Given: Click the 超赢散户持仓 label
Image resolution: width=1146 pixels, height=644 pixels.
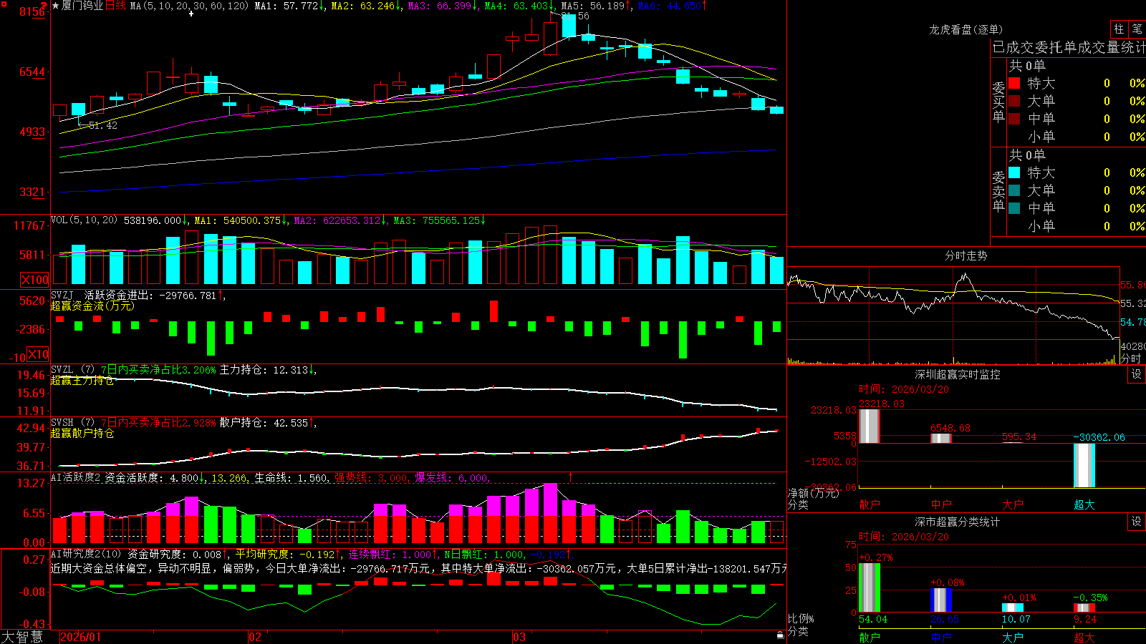Looking at the screenshot, I should 82,433.
